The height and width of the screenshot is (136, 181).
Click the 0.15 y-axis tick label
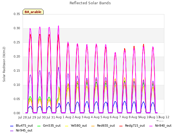[x=17, y=71]
